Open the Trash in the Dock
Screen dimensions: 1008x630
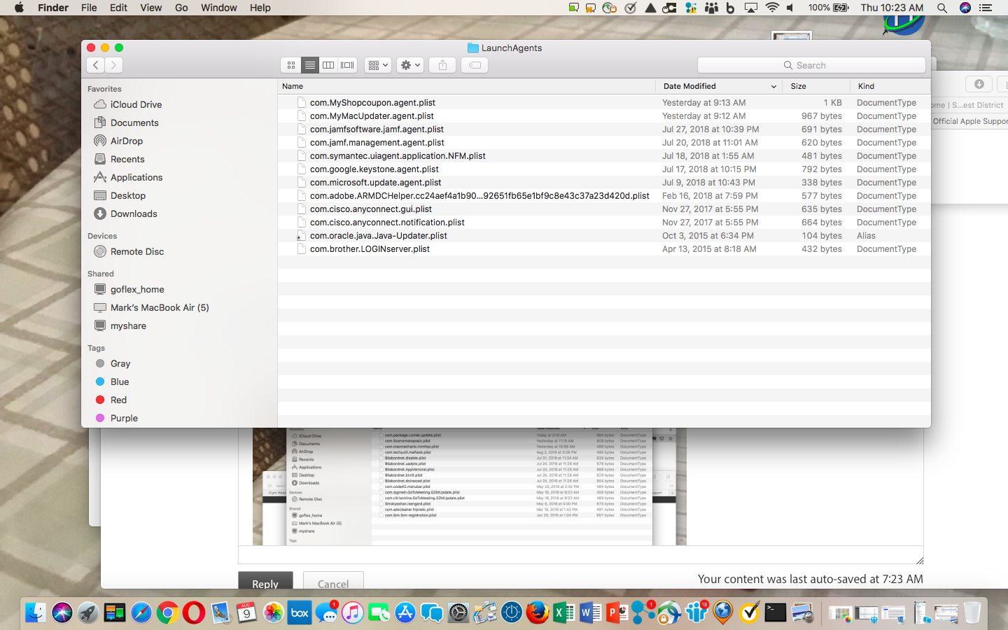click(x=972, y=612)
